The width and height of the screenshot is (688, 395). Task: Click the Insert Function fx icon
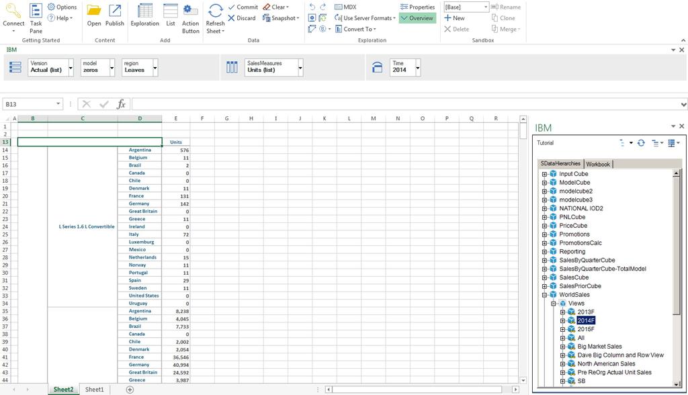(x=121, y=104)
